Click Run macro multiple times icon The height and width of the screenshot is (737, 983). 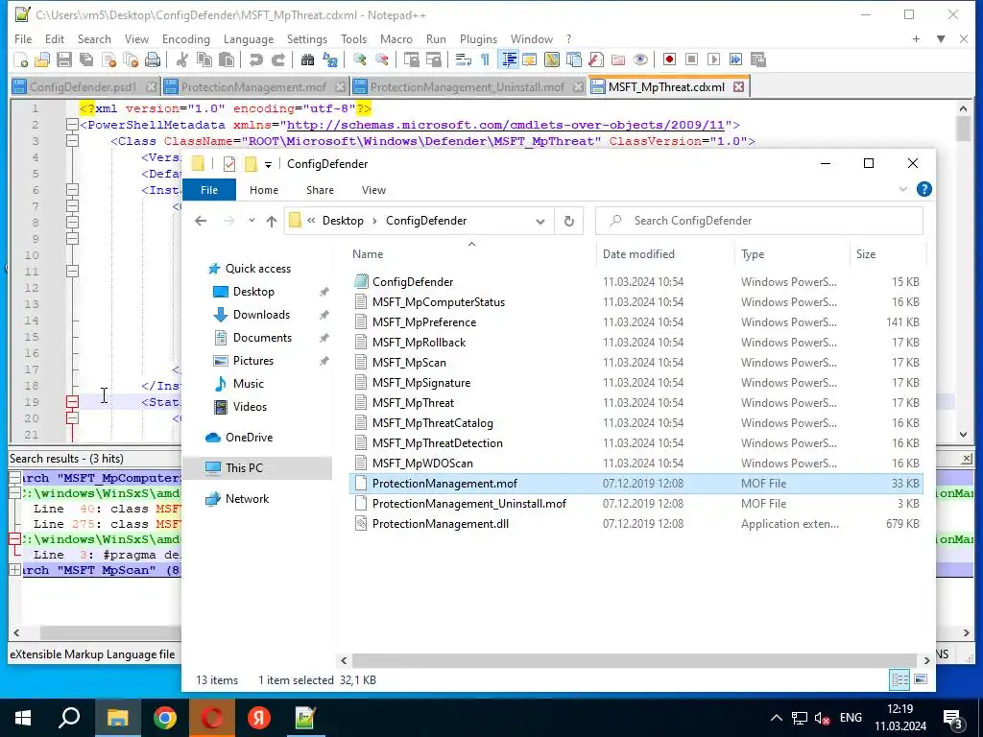tap(735, 59)
